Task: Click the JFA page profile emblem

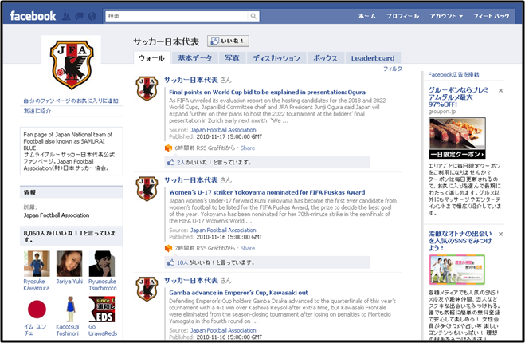Action: pyautogui.click(x=72, y=65)
